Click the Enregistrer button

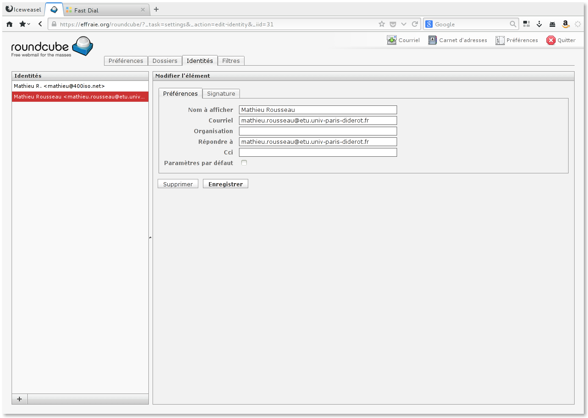tap(225, 184)
